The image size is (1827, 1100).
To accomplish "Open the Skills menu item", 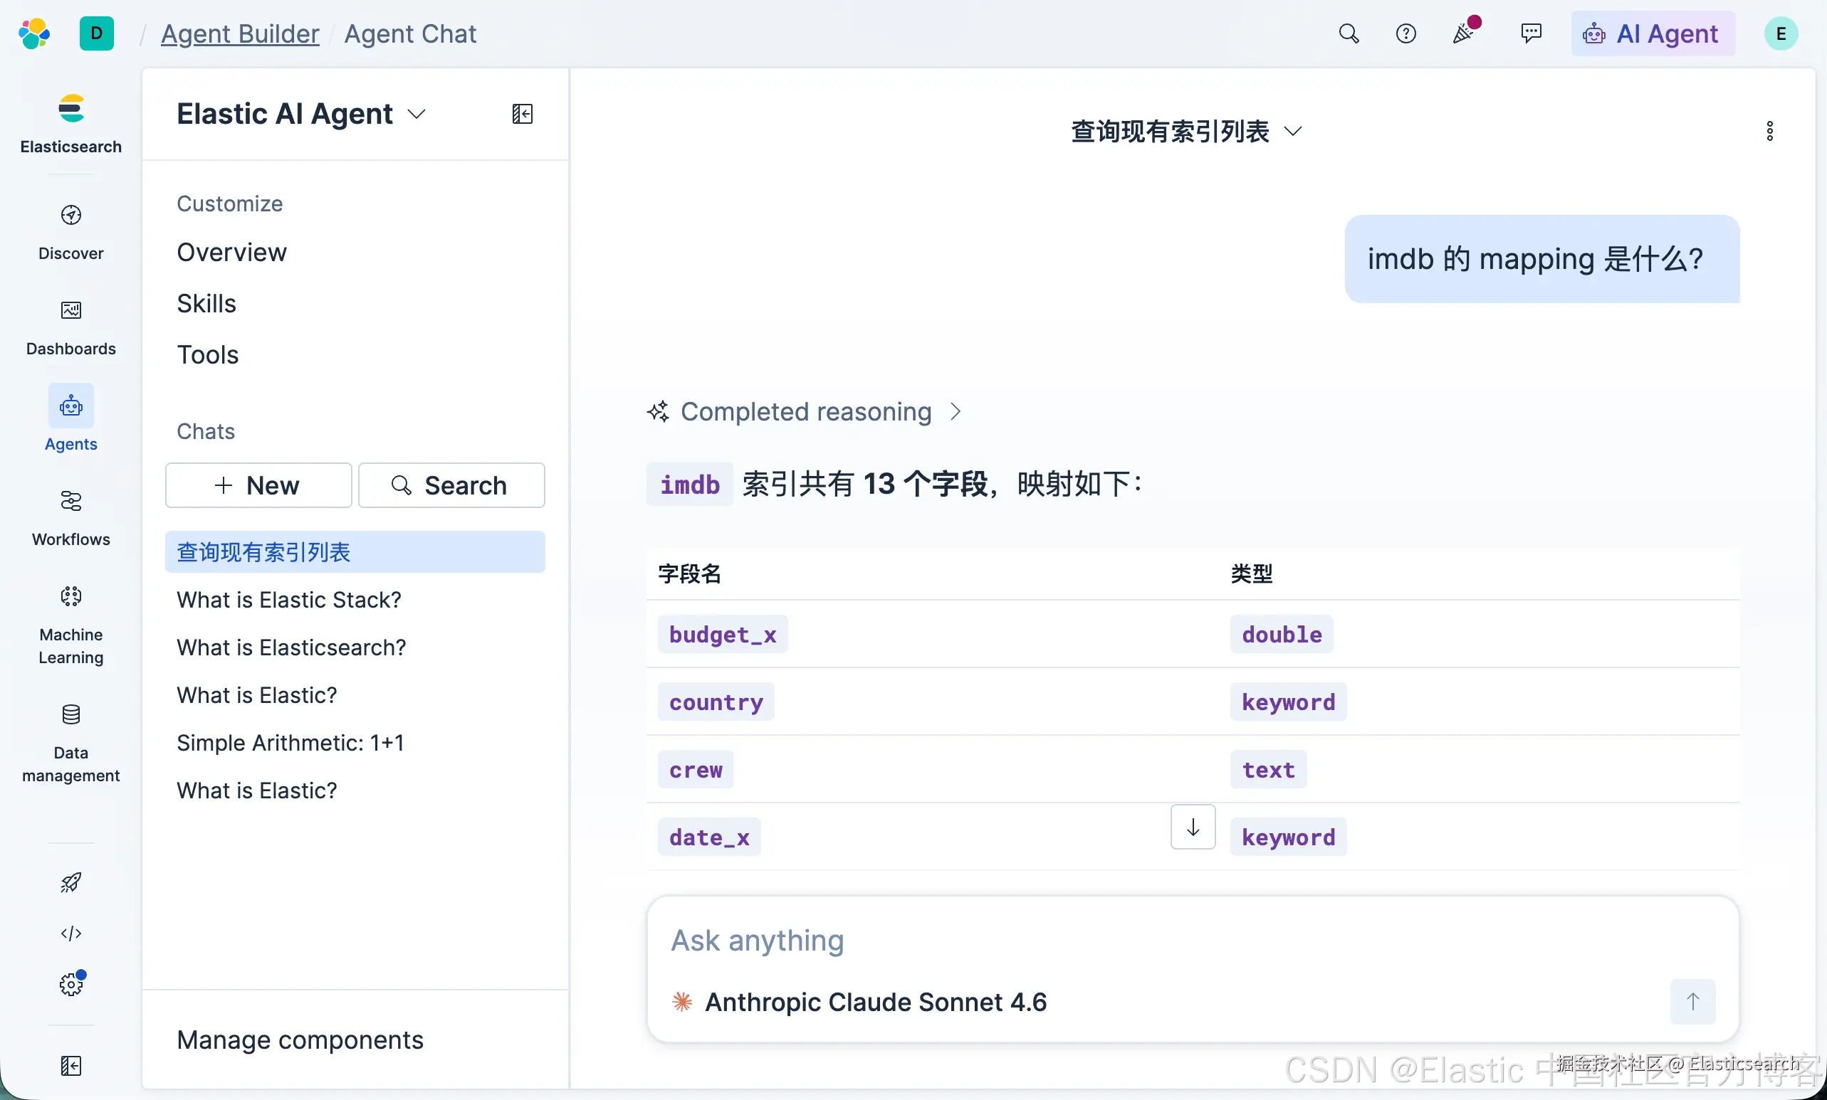I will pos(206,304).
